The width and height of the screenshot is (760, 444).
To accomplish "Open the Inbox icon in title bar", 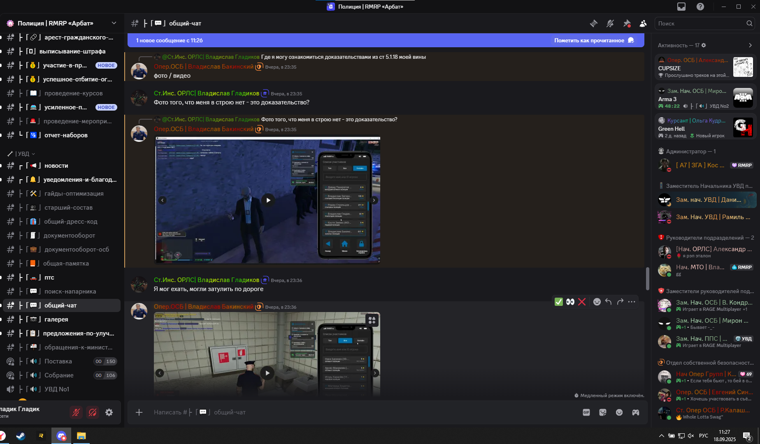I will 681,7.
